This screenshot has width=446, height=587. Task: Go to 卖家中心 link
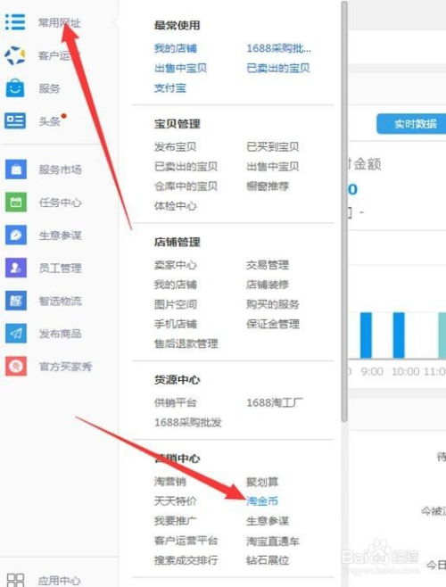pyautogui.click(x=175, y=265)
